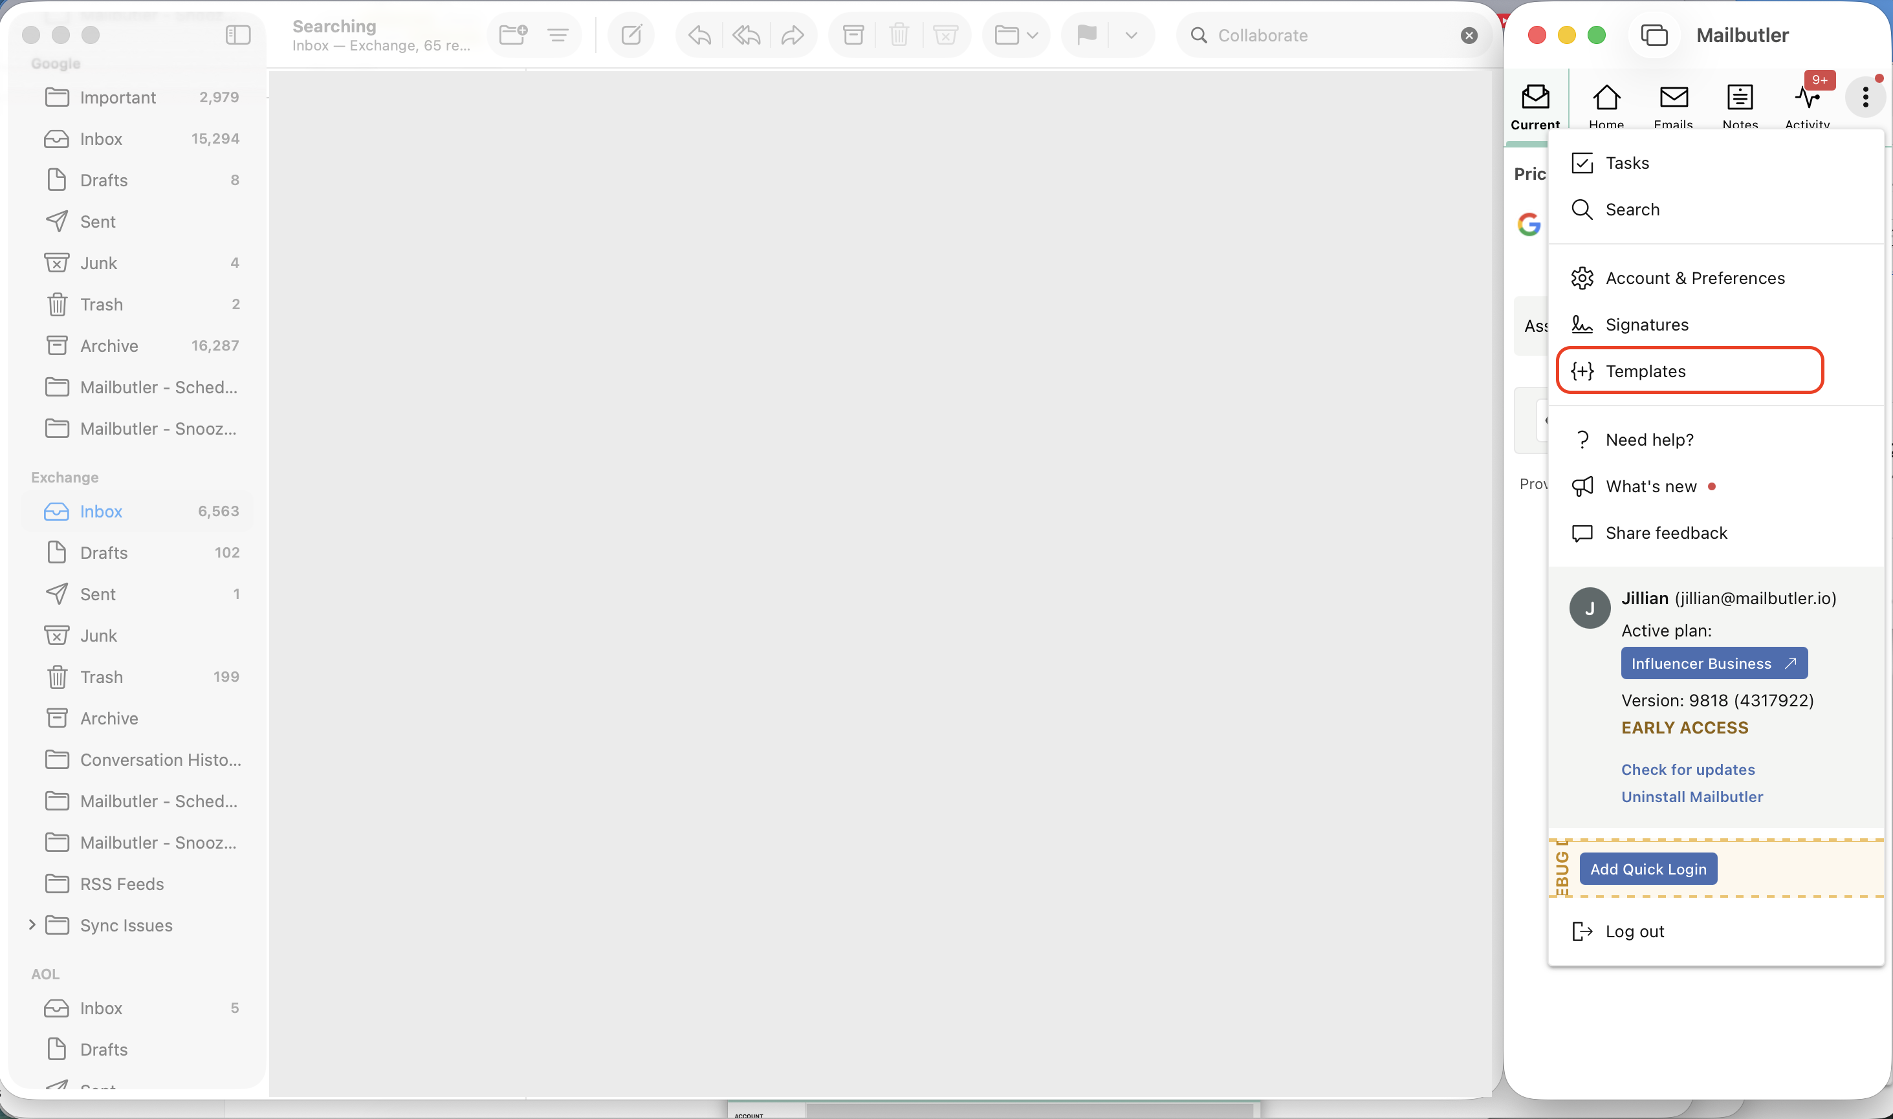Click the new mailbox folder icon
1893x1119 pixels.
(513, 35)
